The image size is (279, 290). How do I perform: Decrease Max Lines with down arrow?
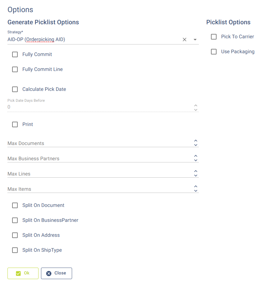pos(196,175)
